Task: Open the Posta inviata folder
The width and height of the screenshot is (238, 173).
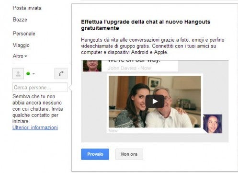Action: pos(27,8)
